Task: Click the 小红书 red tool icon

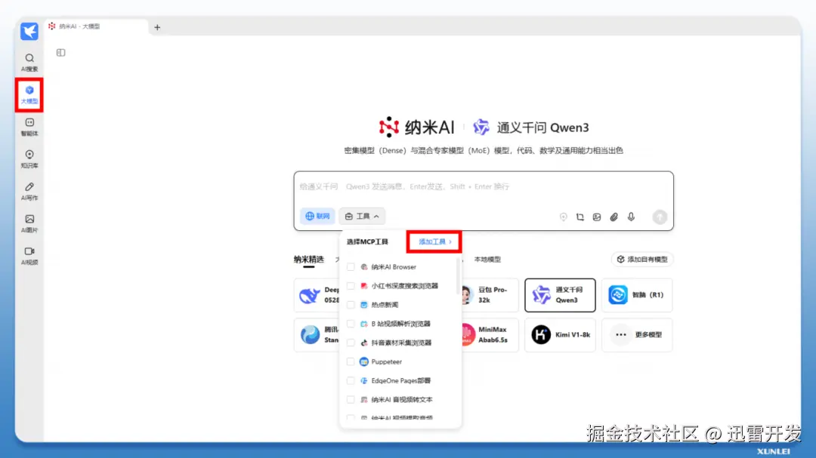Action: [363, 286]
